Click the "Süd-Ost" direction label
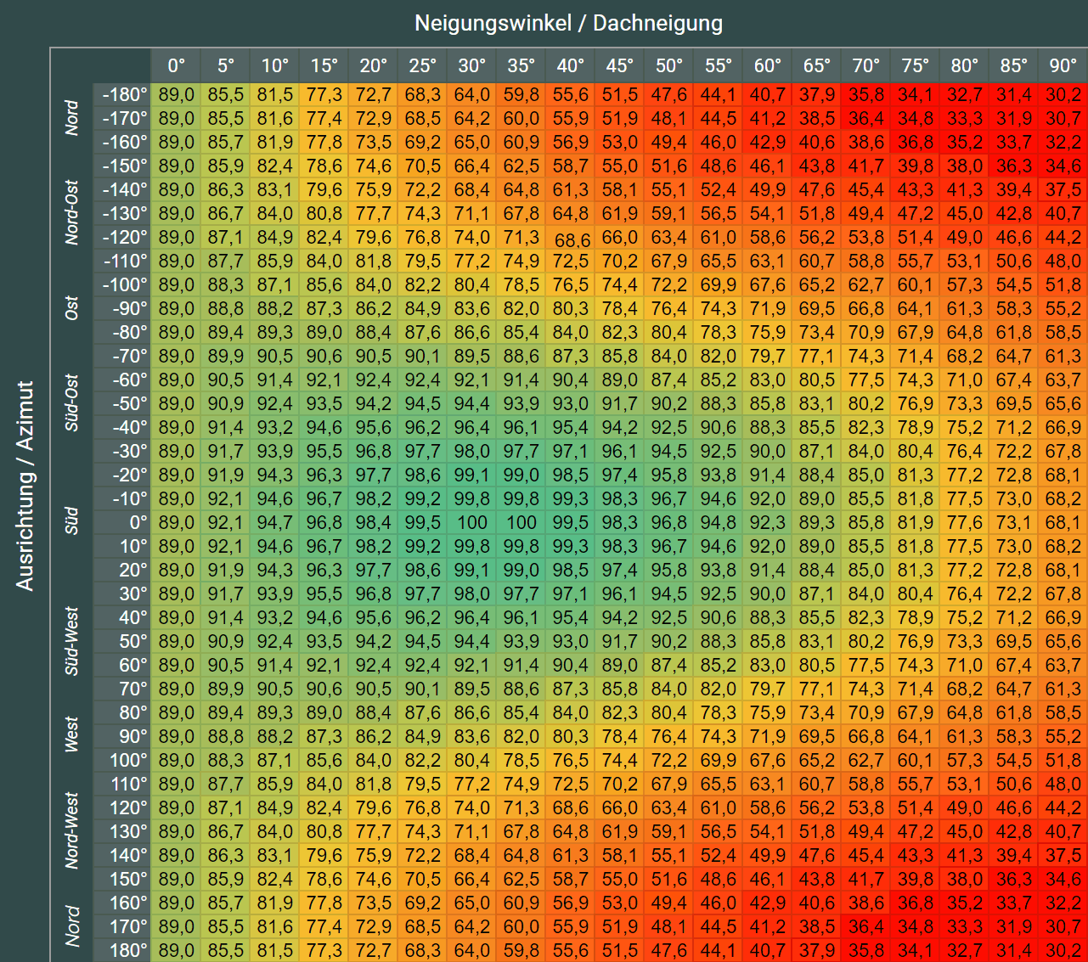Image resolution: width=1088 pixels, height=962 pixels. point(72,402)
